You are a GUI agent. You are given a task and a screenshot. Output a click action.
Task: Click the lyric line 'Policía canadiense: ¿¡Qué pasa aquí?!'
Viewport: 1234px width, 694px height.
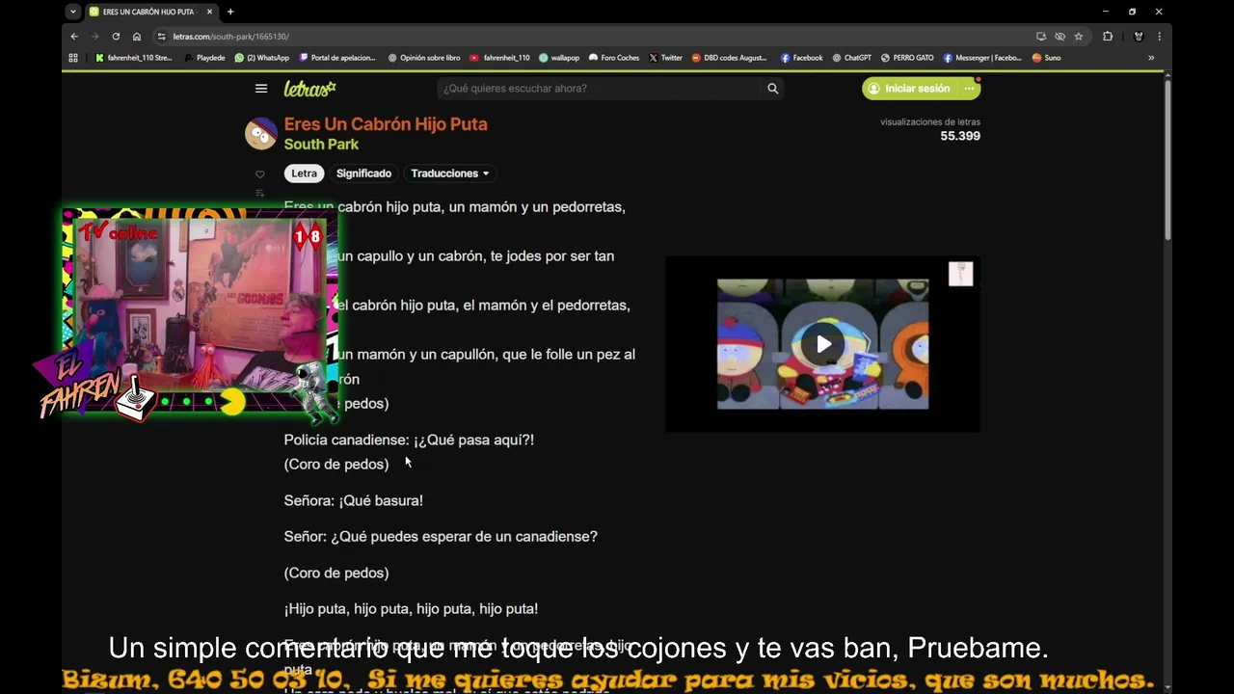(x=409, y=440)
